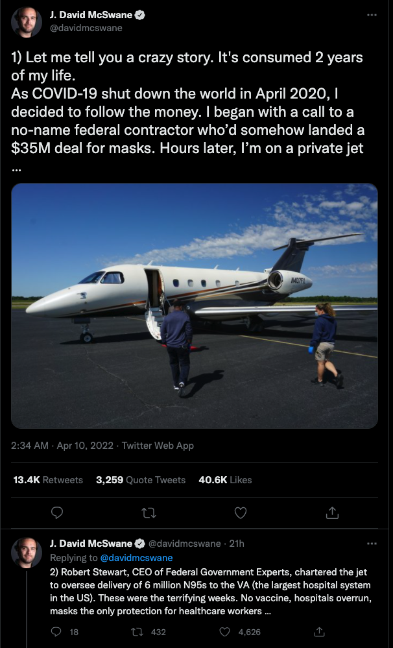Open J. David McSwane profile avatar at top
The image size is (393, 648).
point(27,22)
